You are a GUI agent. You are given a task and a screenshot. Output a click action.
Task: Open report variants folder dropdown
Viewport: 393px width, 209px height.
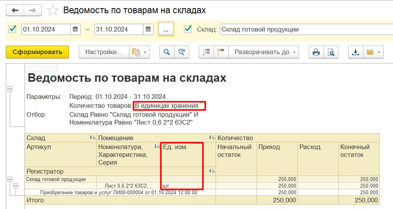pos(139,52)
